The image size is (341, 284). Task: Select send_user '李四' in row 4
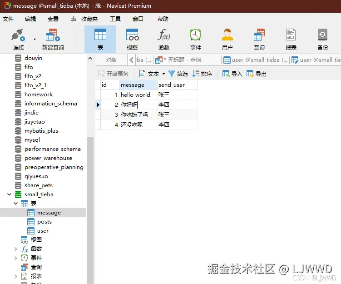click(x=178, y=125)
